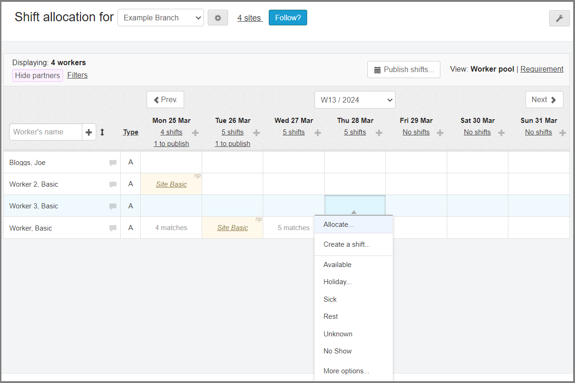Open comment bubble for Worker 3, Basic
The image size is (575, 383).
click(x=112, y=207)
